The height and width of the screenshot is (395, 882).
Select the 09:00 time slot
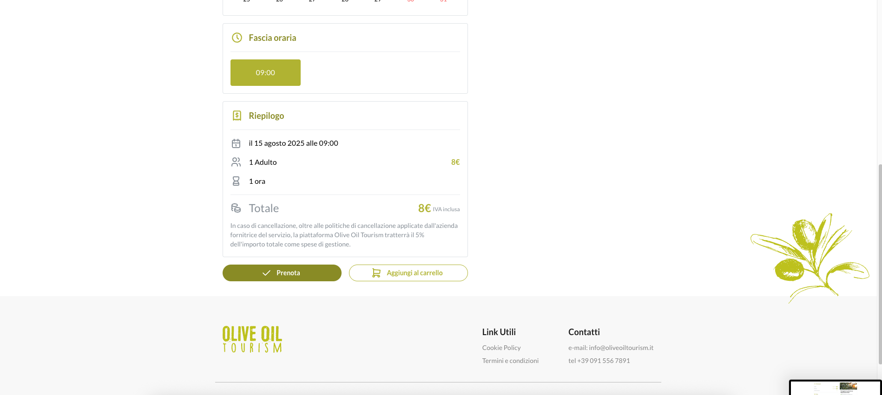coord(265,72)
